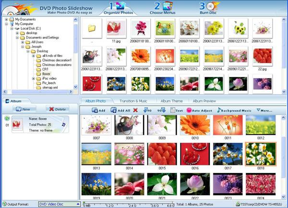Open Background Music from the toolbar
This screenshot has width=288, height=208.
tap(235, 110)
